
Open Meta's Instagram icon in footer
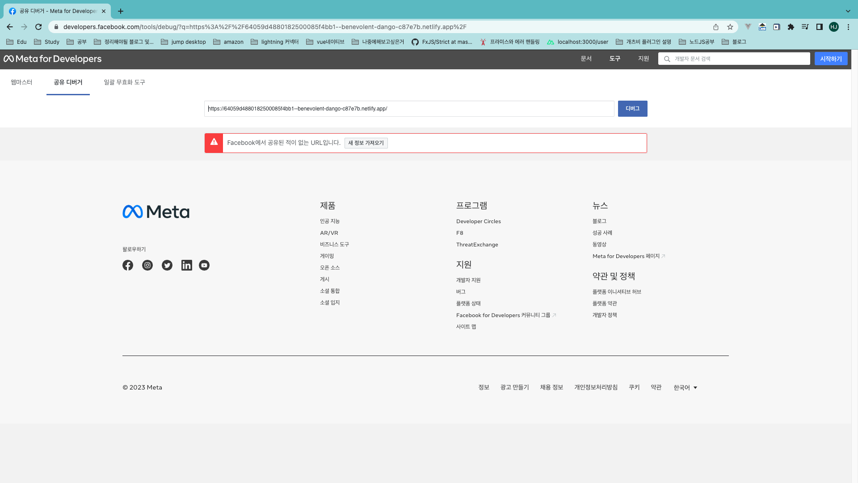click(147, 265)
